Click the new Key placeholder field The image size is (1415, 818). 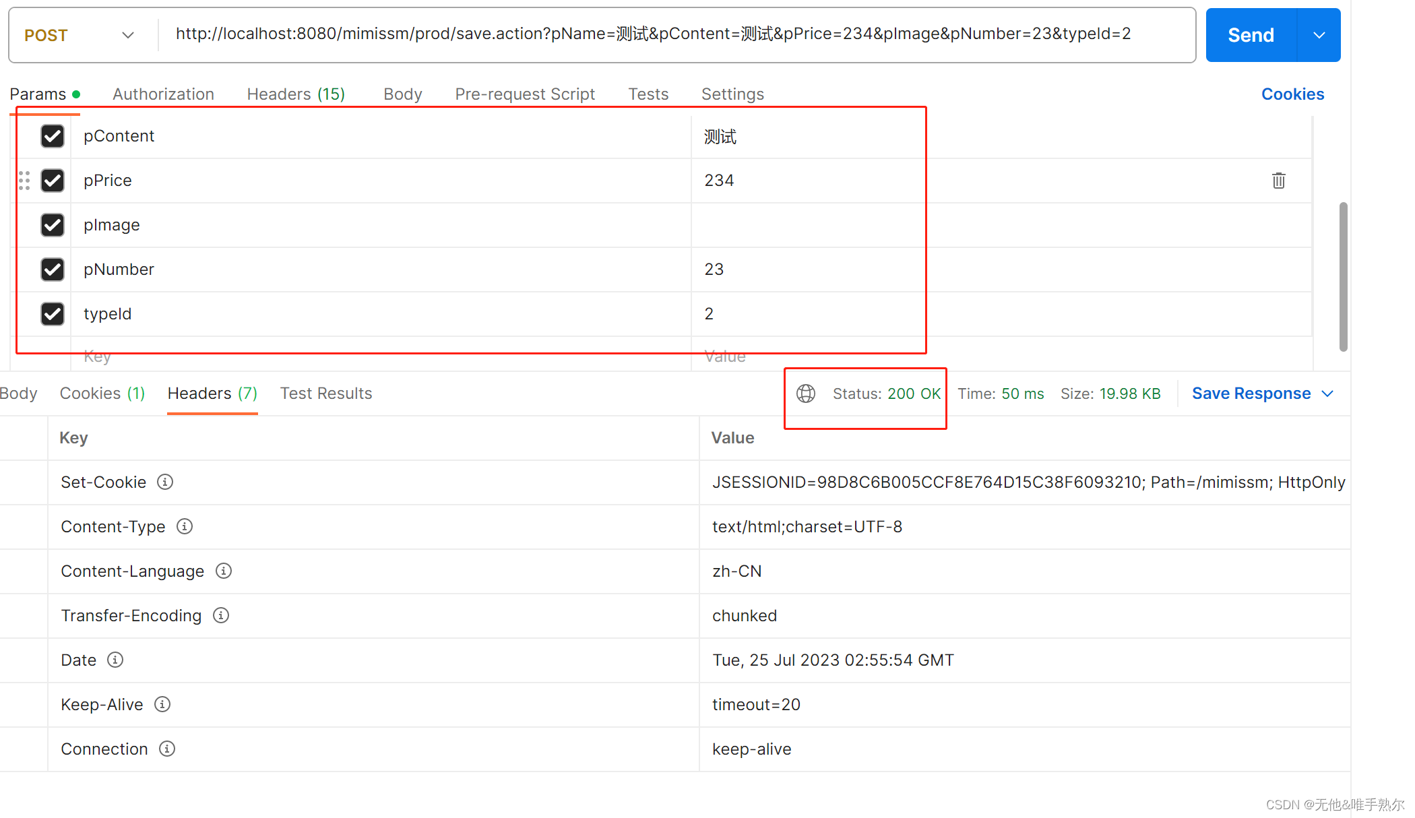coord(381,356)
